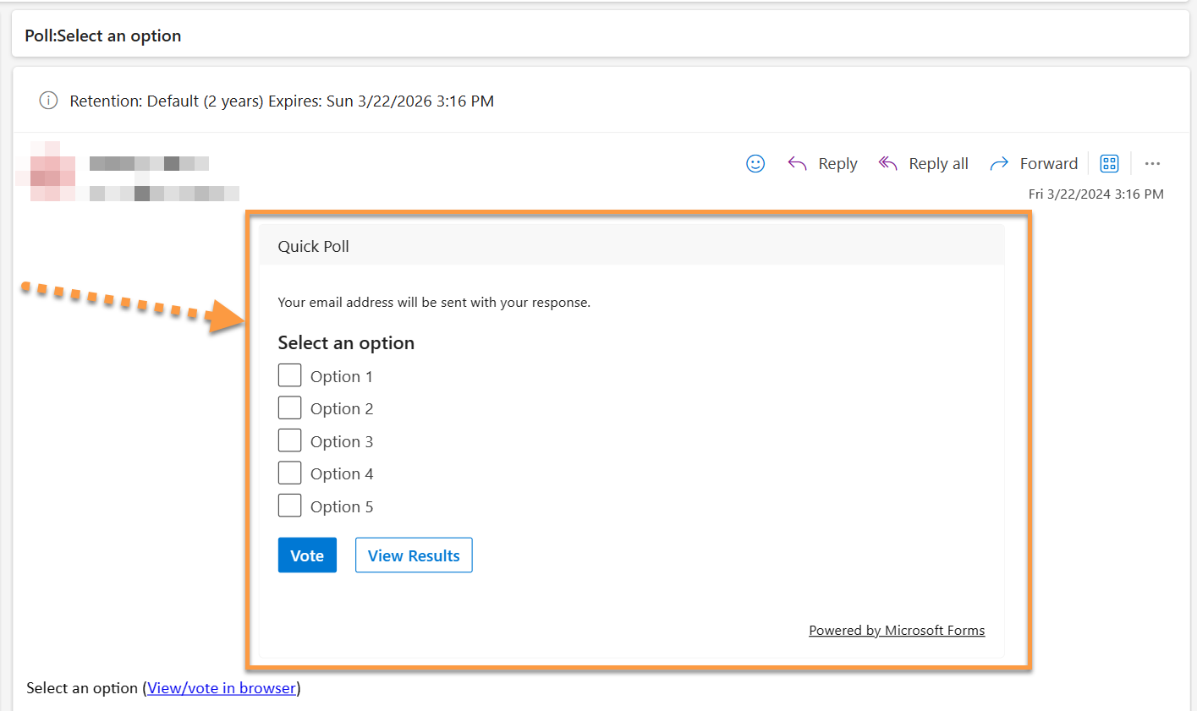Click the Forward arrow icon

[x=999, y=164]
